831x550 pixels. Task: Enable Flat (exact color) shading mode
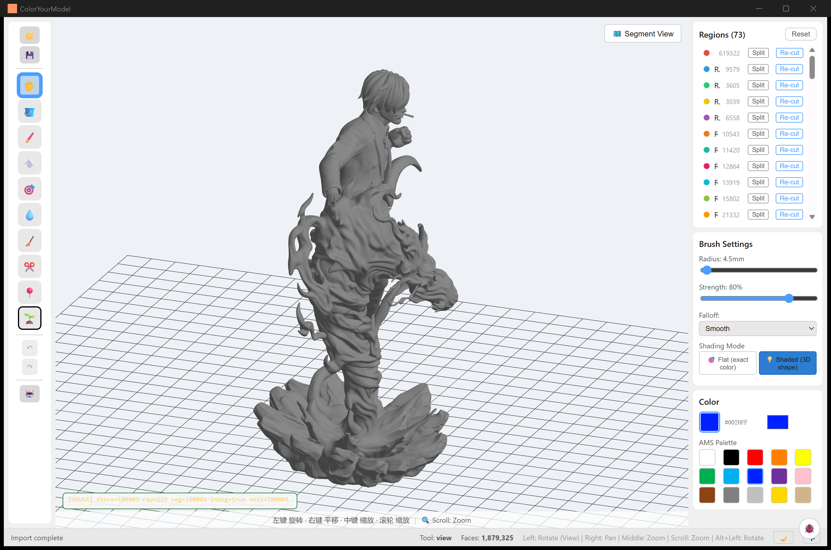tap(727, 363)
